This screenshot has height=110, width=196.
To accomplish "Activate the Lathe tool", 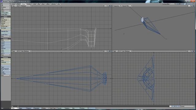I will (6, 25).
